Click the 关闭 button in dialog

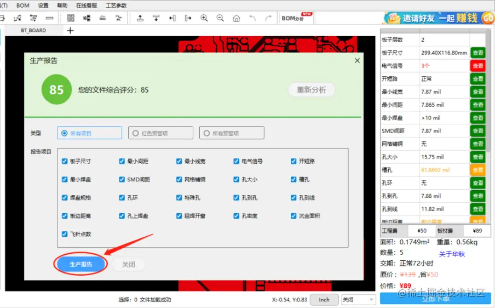point(129,264)
